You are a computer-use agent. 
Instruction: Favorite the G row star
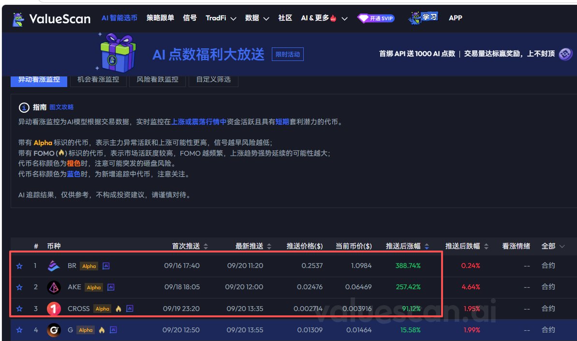[19, 330]
